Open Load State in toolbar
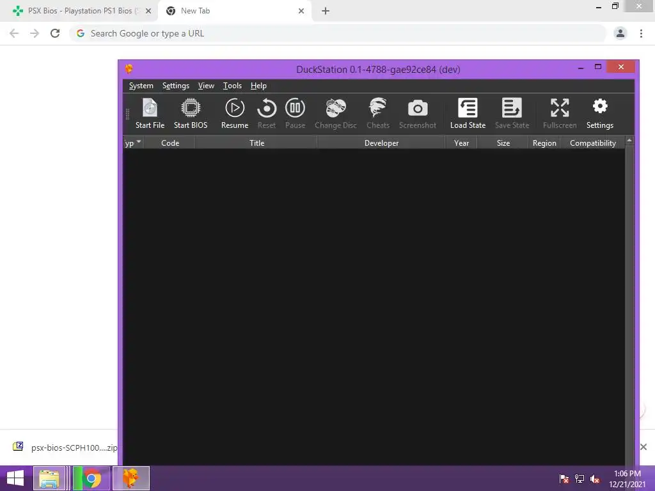The width and height of the screenshot is (655, 491). tap(468, 113)
